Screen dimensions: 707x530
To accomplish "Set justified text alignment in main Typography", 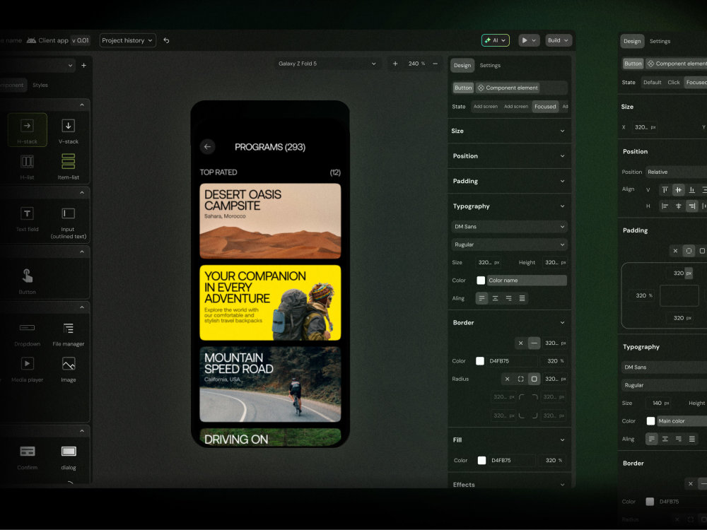I will coord(522,298).
